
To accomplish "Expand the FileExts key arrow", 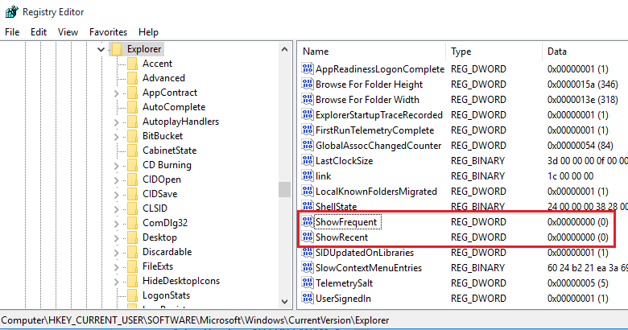I will tap(116, 267).
